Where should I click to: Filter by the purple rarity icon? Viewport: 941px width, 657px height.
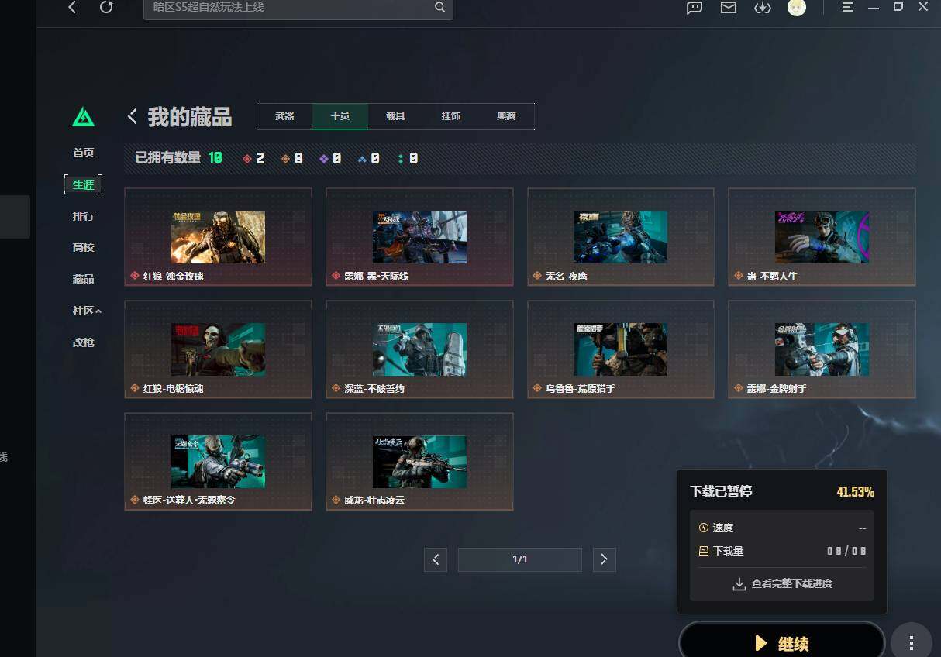pyautogui.click(x=324, y=159)
